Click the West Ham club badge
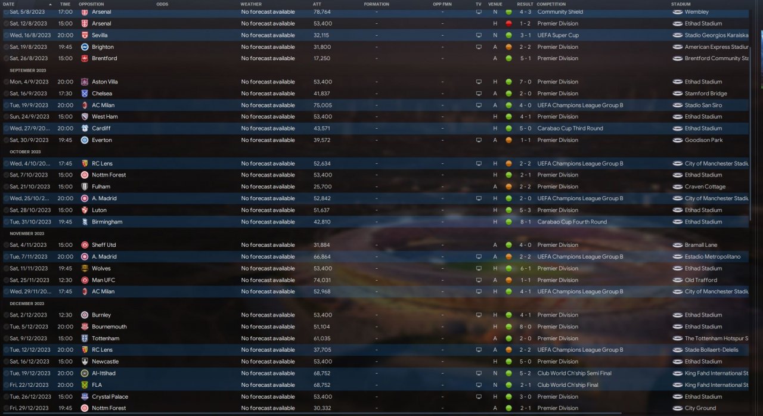The height and width of the screenshot is (416, 763). point(85,117)
